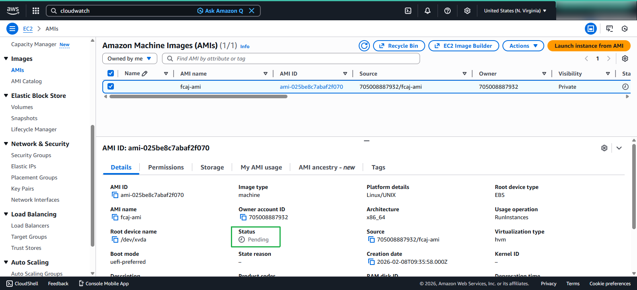
Task: Open CloudShell in the footer
Action: coord(22,284)
